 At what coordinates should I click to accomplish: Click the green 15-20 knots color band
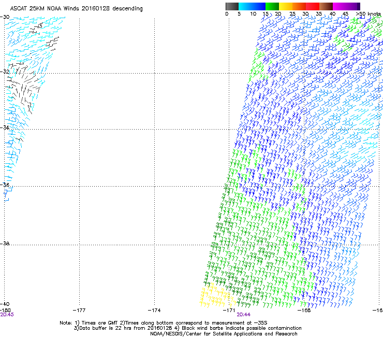tap(272, 6)
